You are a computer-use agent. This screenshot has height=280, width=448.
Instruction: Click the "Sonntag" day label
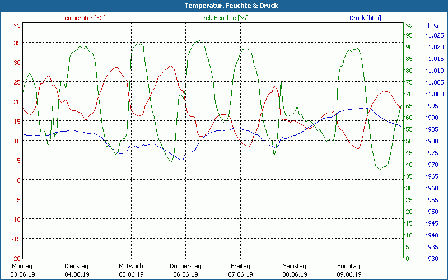(348, 266)
